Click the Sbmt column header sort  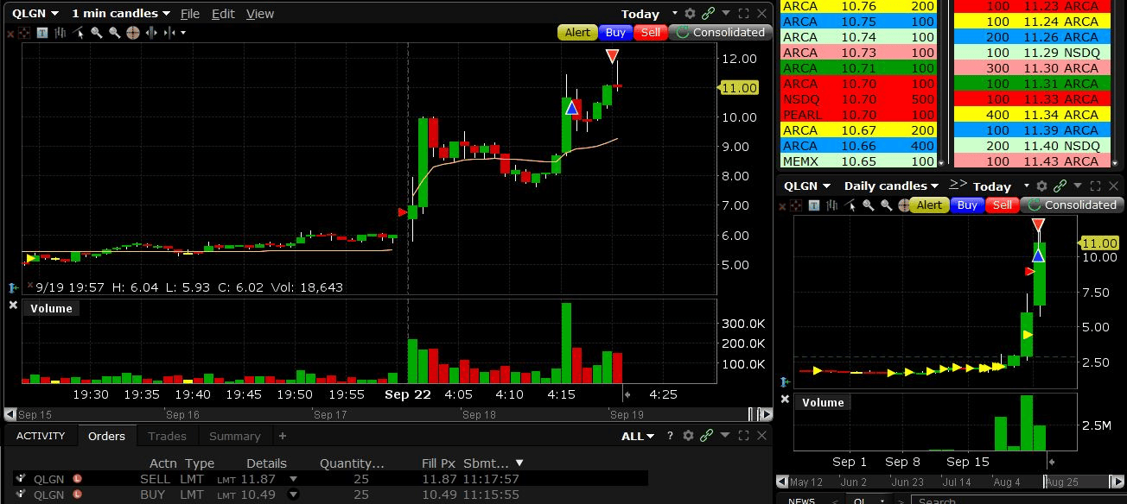click(493, 463)
